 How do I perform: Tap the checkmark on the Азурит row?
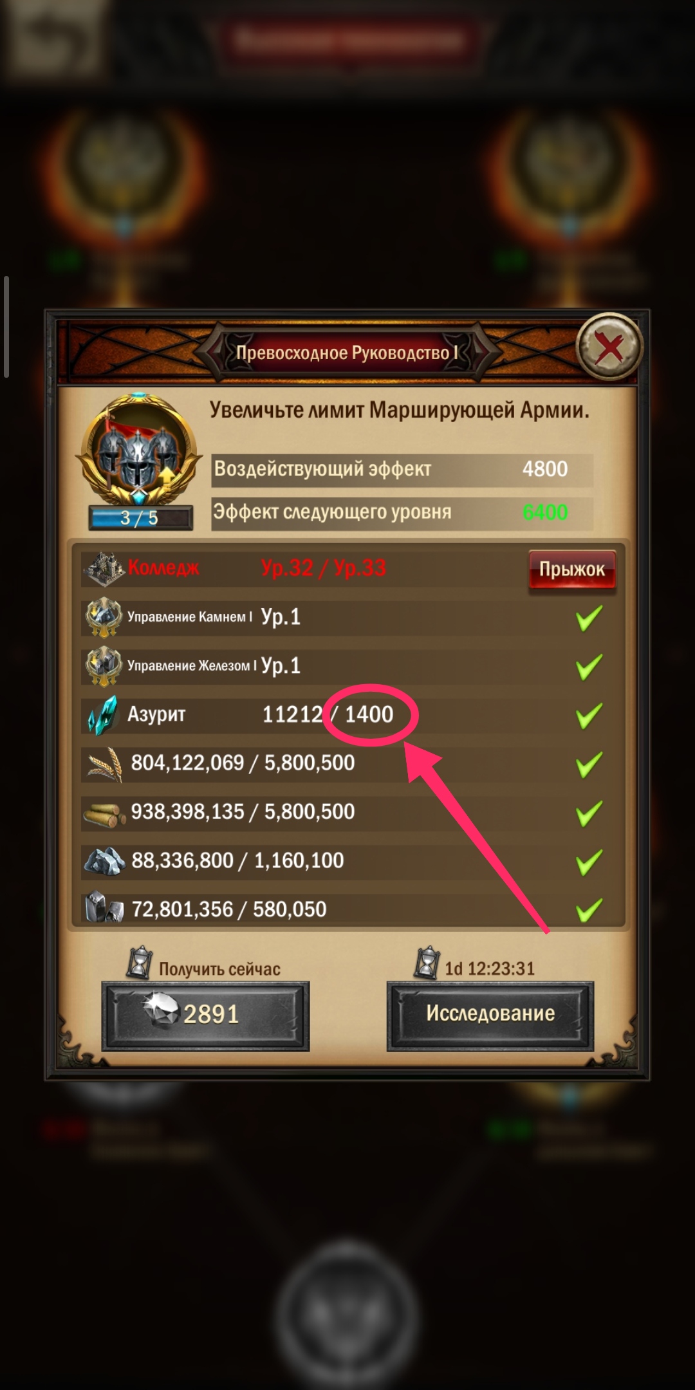pyautogui.click(x=589, y=715)
